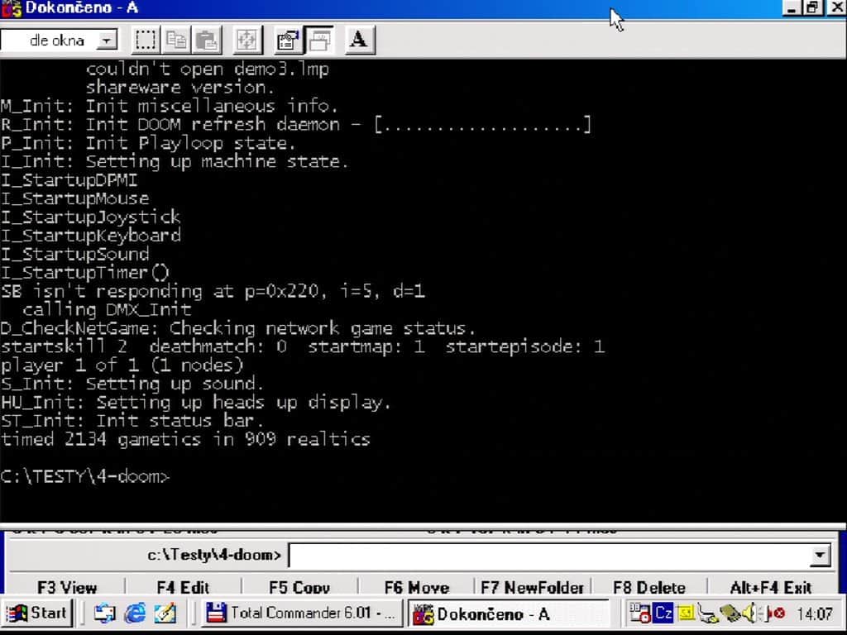The width and height of the screenshot is (847, 635).
Task: Minimize the Dokončeno - A window
Action: (x=792, y=7)
